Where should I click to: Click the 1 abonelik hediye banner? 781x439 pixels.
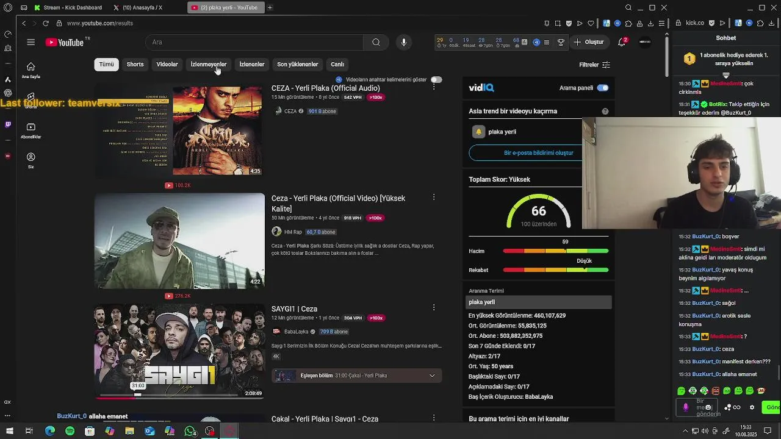(726, 59)
